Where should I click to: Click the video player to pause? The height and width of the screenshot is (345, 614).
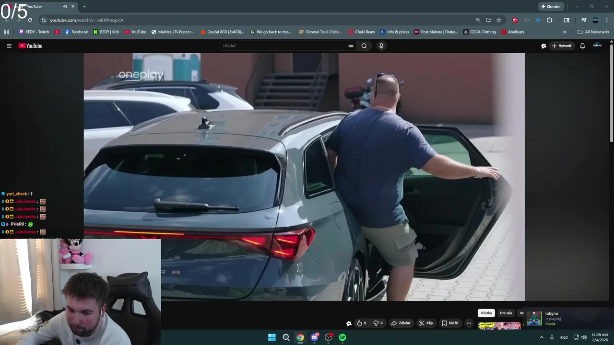point(304,177)
